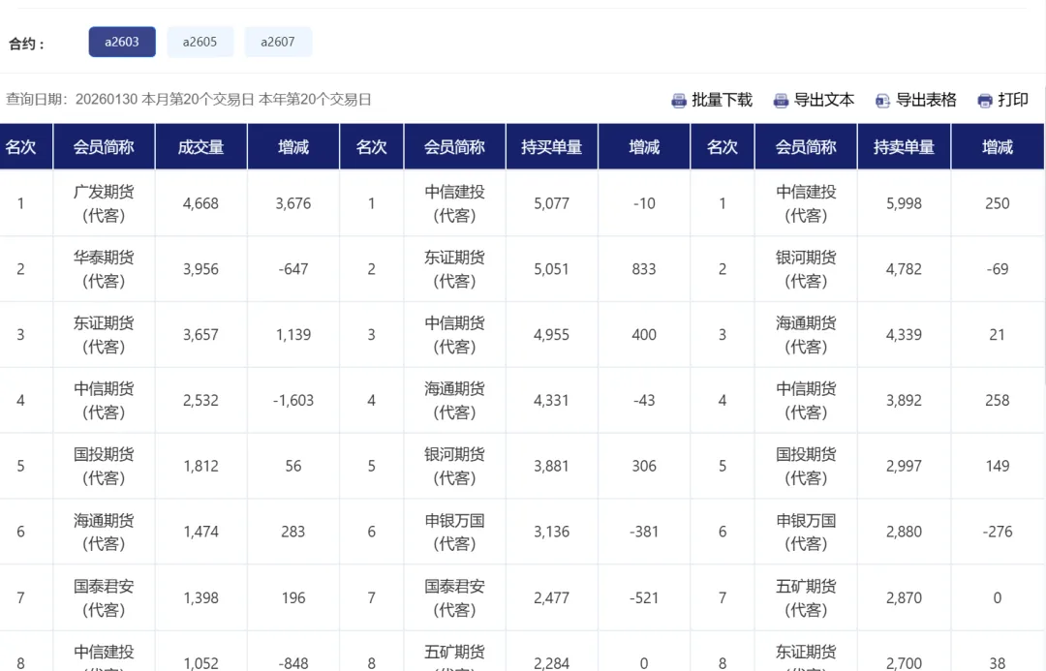
Task: Click change value 1,139
Action: point(292,334)
